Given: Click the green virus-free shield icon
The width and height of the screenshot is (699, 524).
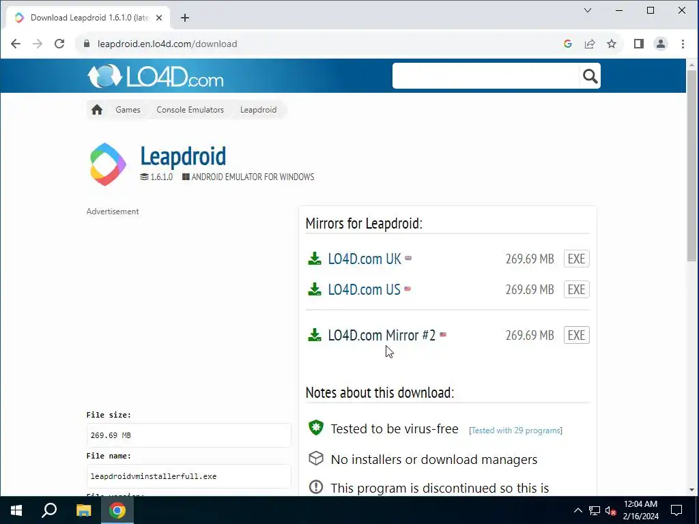Looking at the screenshot, I should coord(316,428).
